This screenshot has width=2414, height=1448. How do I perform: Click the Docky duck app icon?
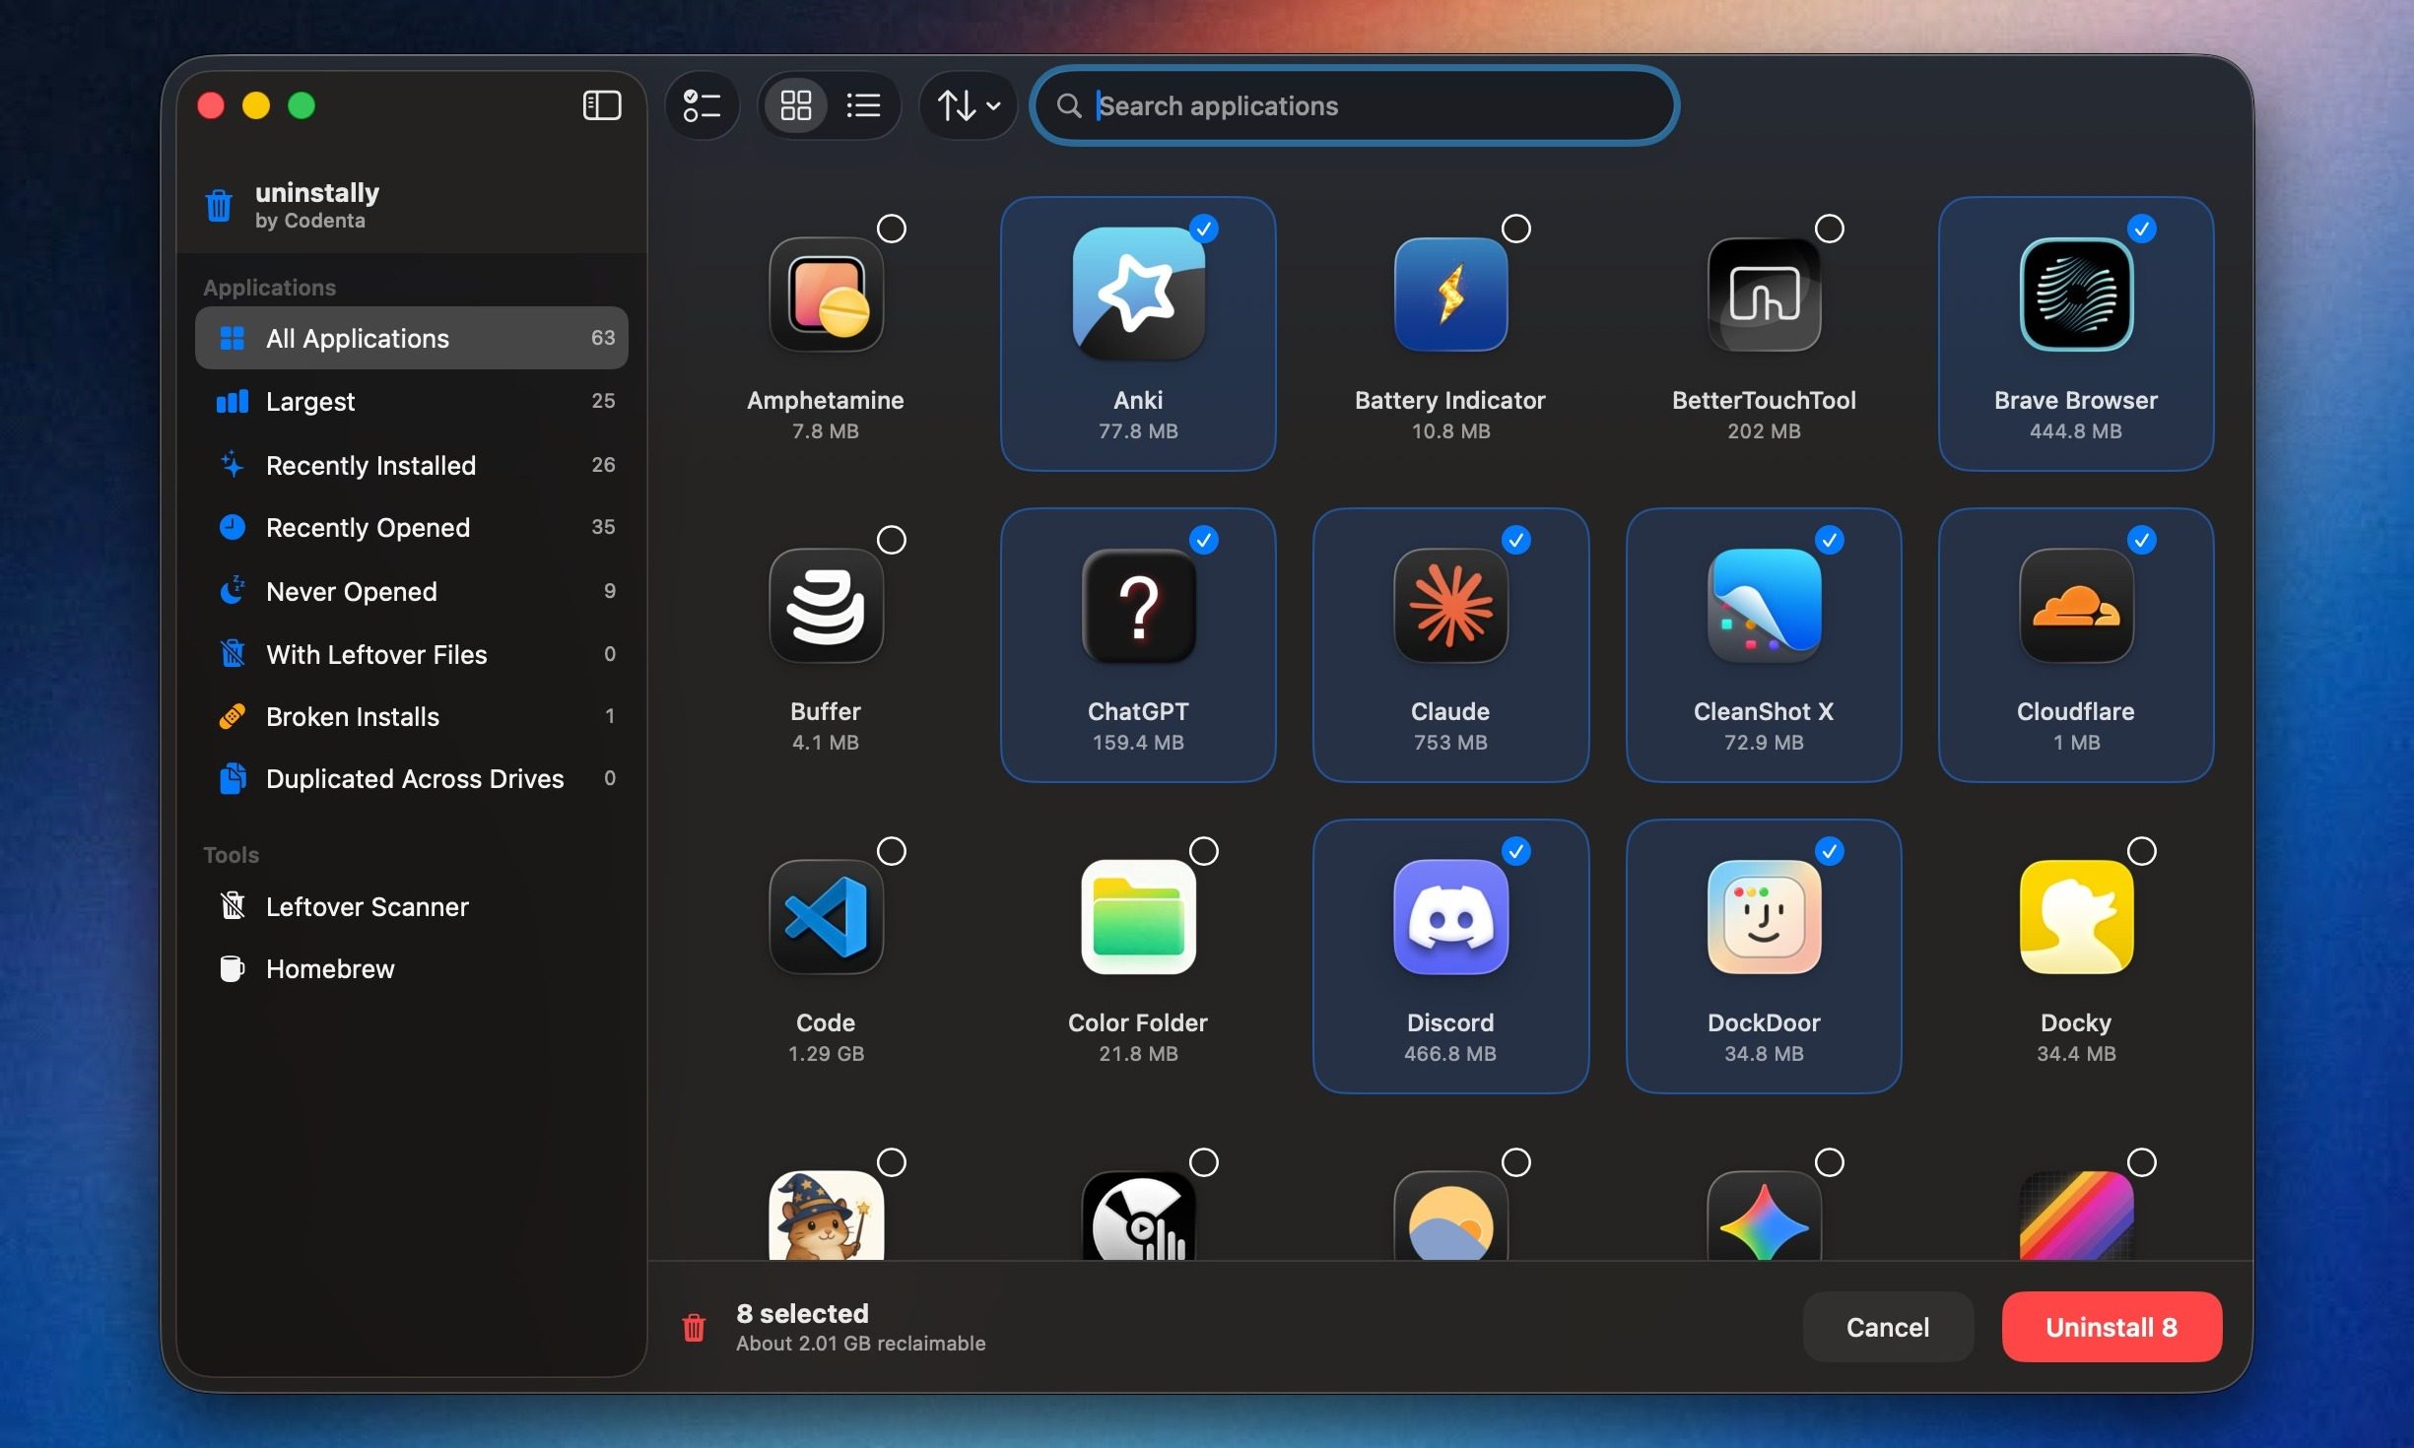pos(2076,917)
